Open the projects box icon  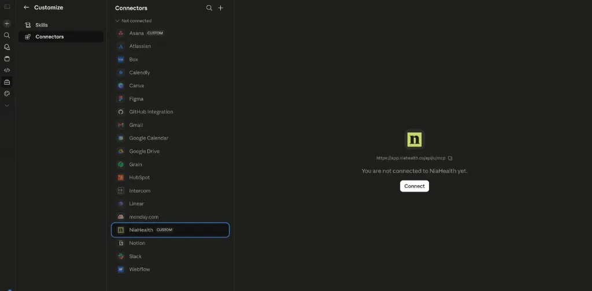7,58
